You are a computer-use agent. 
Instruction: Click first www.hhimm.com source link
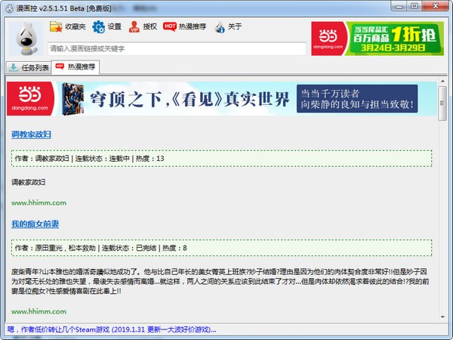39,202
